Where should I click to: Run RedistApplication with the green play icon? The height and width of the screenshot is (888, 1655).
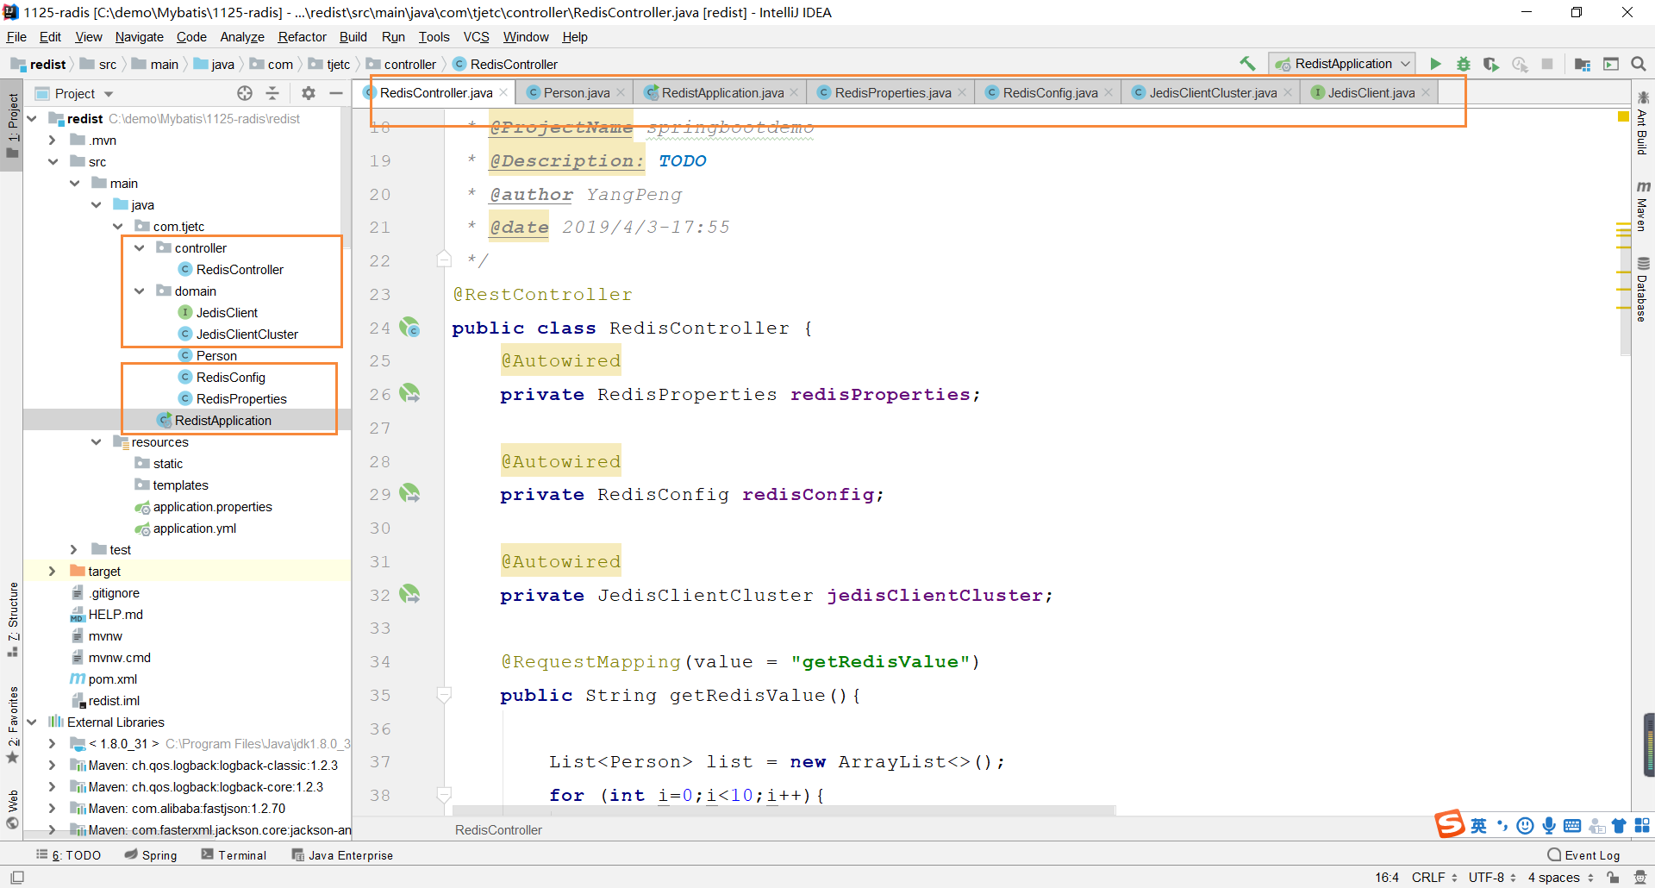pos(1435,64)
